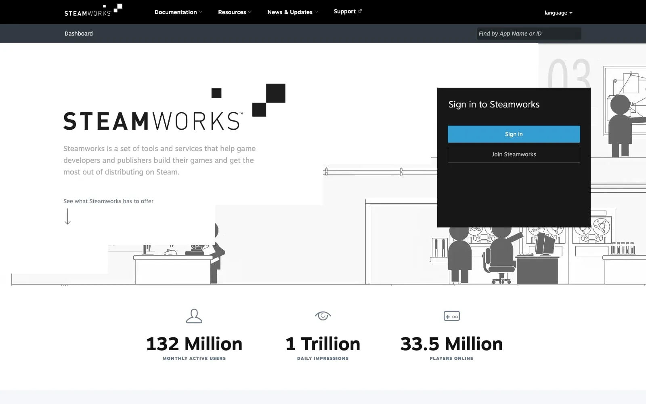Expand the language selector
Image resolution: width=646 pixels, height=404 pixels.
pos(558,13)
